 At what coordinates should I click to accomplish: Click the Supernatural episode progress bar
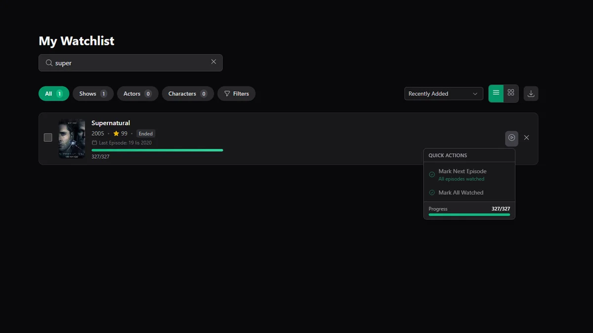157,150
